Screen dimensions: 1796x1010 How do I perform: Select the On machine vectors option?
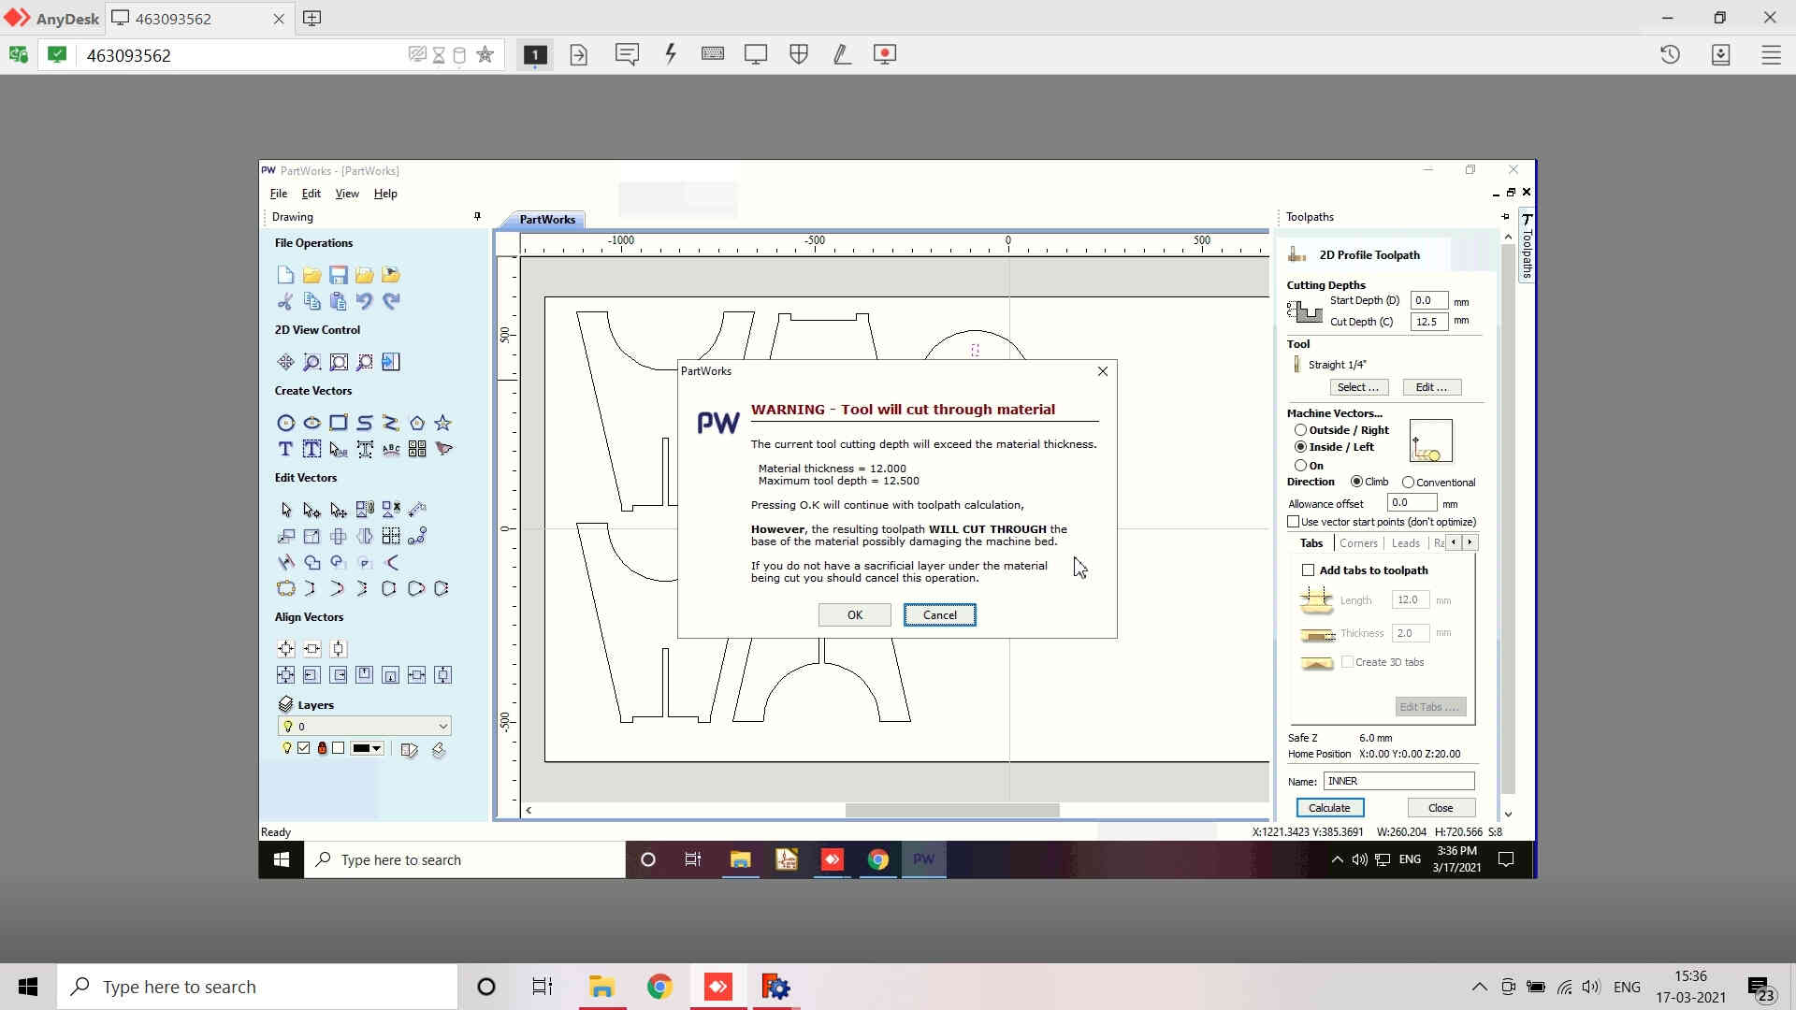(1300, 465)
